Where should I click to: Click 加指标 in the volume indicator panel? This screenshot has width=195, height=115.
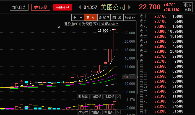tap(96, 97)
